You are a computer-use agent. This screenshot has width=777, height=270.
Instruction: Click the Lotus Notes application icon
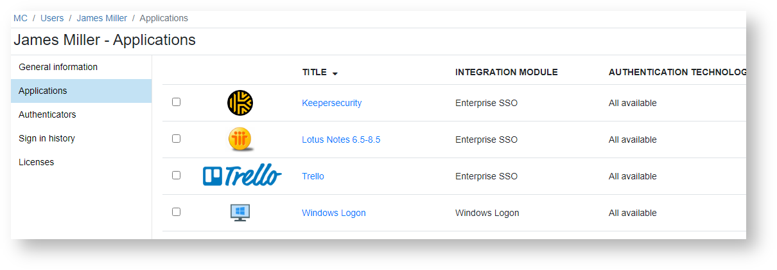point(240,139)
